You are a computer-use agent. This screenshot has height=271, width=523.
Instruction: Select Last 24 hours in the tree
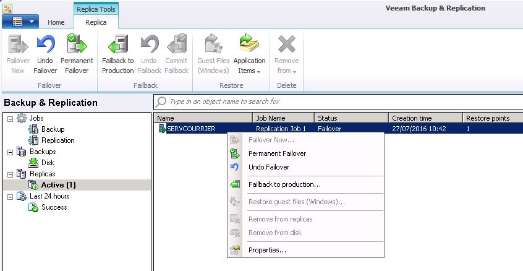[49, 196]
